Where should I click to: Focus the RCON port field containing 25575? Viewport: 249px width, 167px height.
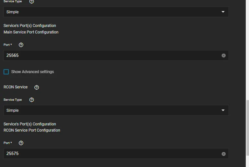coord(110,154)
